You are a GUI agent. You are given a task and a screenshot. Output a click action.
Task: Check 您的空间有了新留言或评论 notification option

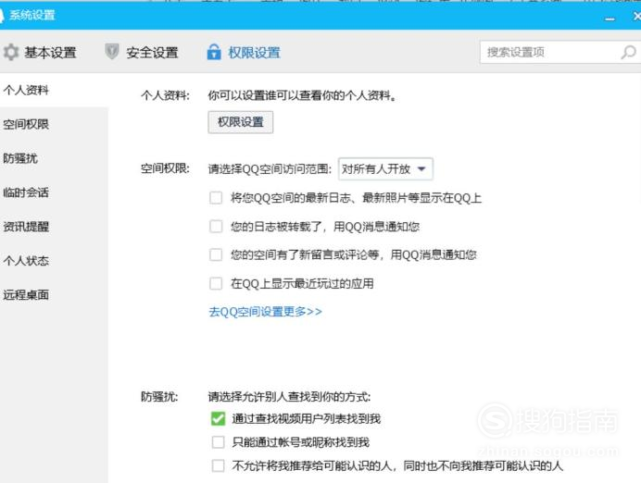(216, 254)
